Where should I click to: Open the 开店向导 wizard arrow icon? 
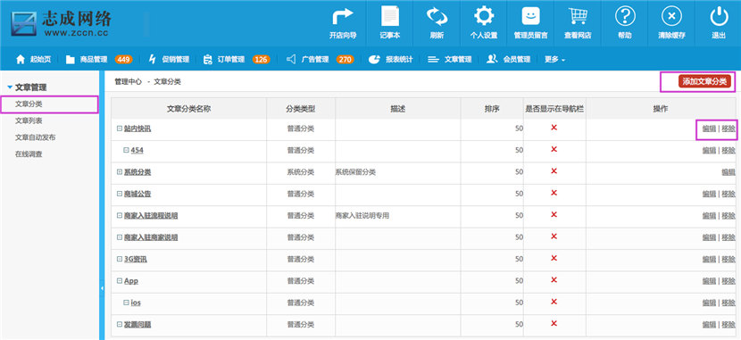(343, 16)
